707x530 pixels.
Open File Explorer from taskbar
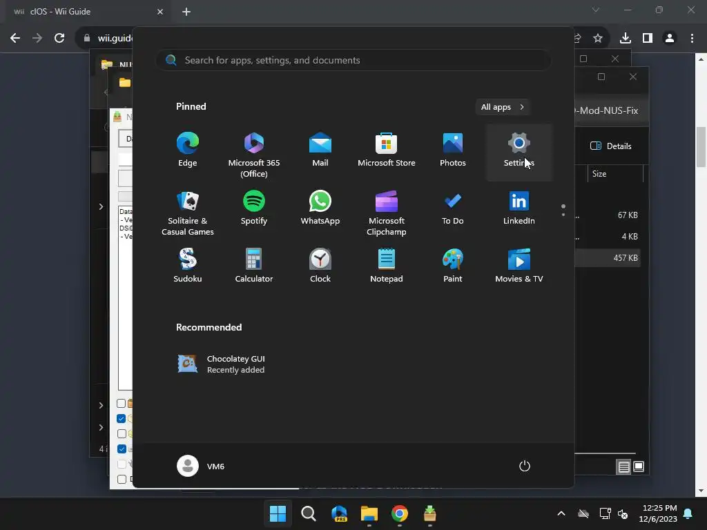[369, 513]
